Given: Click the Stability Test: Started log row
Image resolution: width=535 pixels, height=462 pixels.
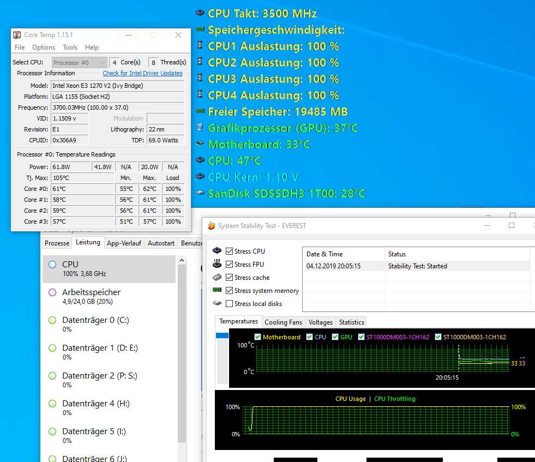Looking at the screenshot, I should click(417, 266).
